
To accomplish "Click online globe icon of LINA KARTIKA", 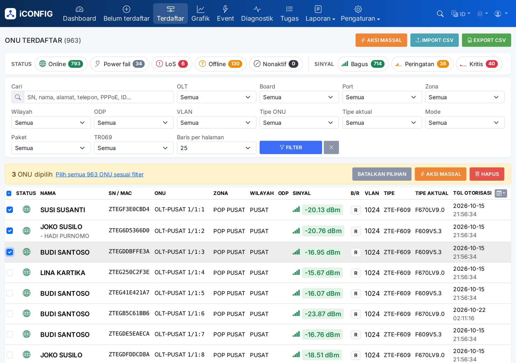I will click(x=27, y=272).
